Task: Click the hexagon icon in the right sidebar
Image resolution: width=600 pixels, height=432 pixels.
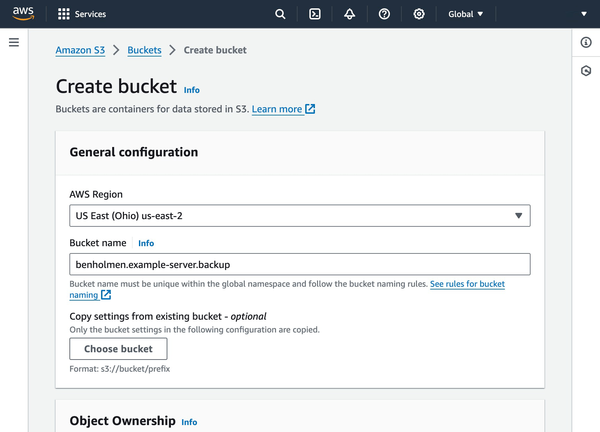Action: pyautogui.click(x=587, y=70)
